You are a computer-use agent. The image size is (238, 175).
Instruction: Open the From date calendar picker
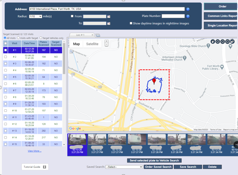pyautogui.click(x=109, y=16)
